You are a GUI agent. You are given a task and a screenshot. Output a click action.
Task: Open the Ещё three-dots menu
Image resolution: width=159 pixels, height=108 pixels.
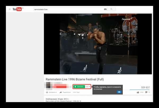click(76, 92)
